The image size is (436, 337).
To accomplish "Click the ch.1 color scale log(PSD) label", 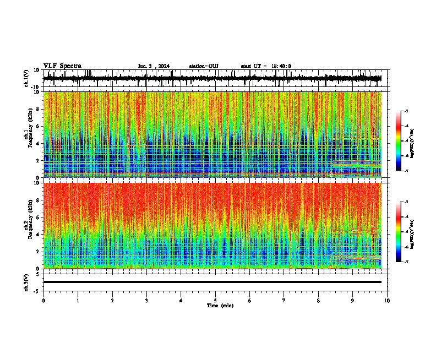I will 412,143.
